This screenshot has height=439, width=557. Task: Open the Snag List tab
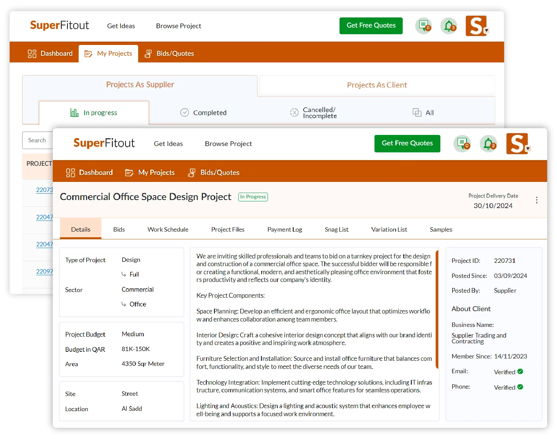point(336,229)
